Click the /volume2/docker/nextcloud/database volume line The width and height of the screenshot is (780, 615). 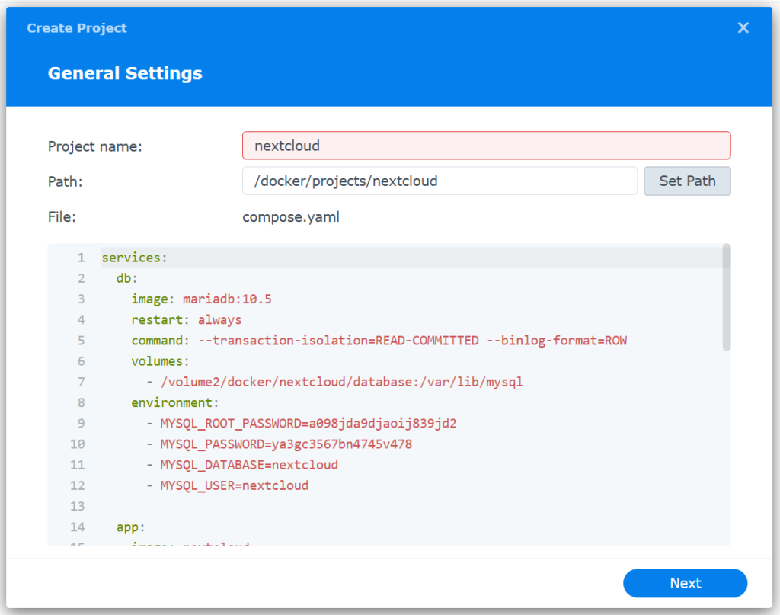pyautogui.click(x=334, y=382)
